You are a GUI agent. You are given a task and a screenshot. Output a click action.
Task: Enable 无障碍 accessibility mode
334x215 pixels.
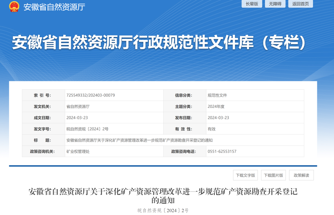275,4
